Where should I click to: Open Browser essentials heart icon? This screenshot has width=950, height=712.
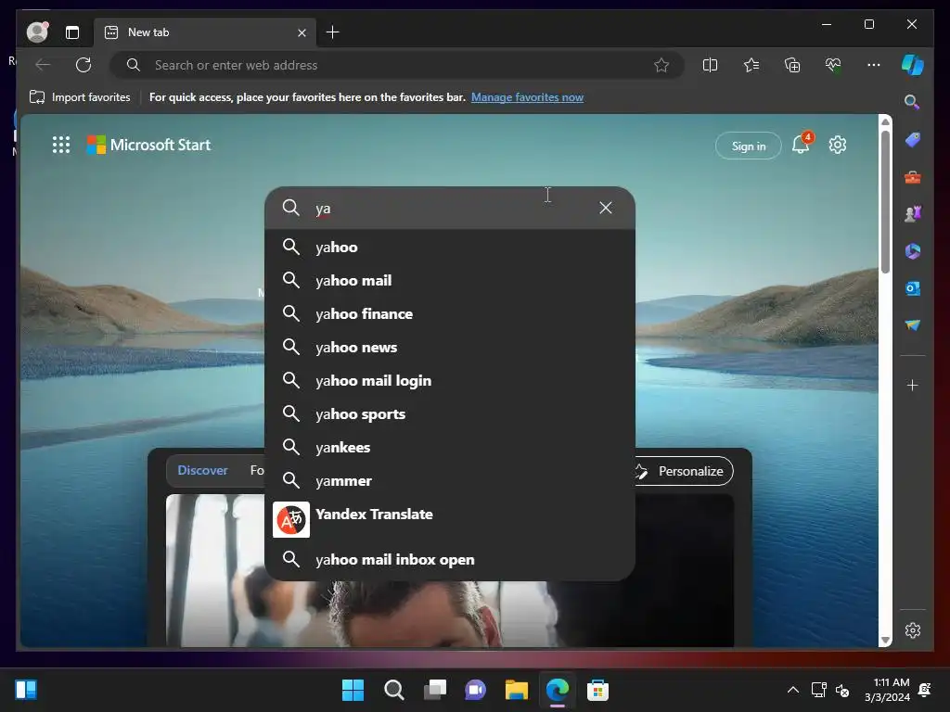(x=833, y=65)
